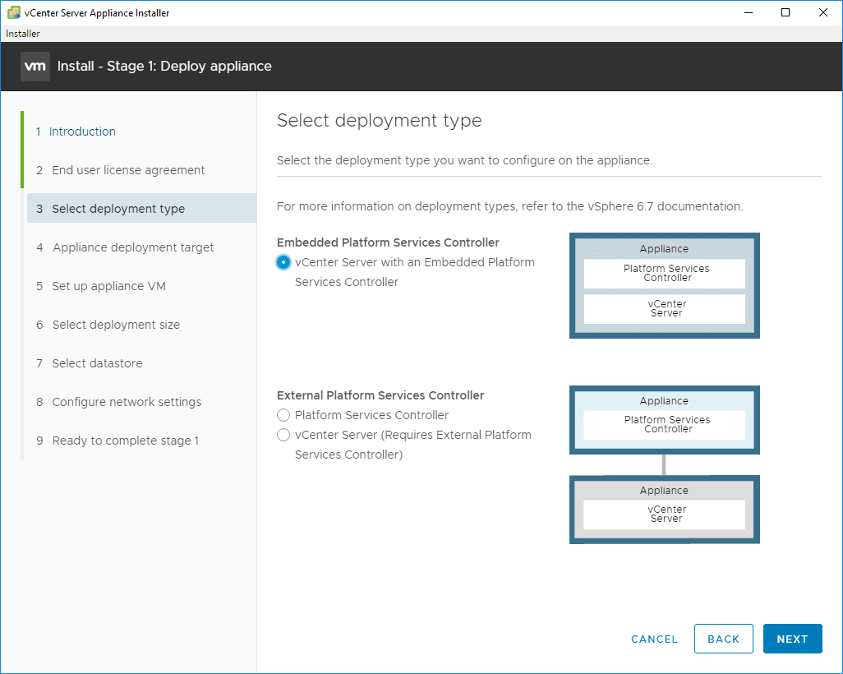Go to the Introduction step

tap(82, 132)
